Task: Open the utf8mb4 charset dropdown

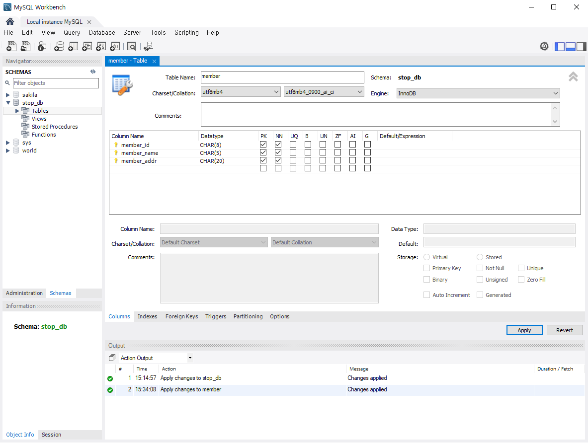Action: [241, 92]
